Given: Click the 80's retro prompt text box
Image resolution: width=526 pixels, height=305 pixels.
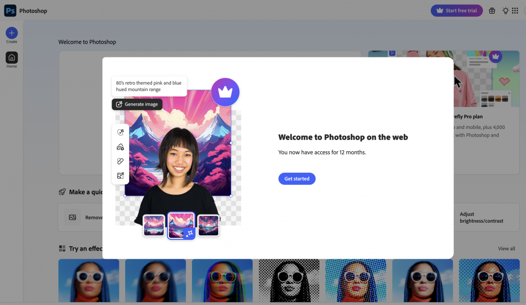Looking at the screenshot, I should pyautogui.click(x=149, y=86).
